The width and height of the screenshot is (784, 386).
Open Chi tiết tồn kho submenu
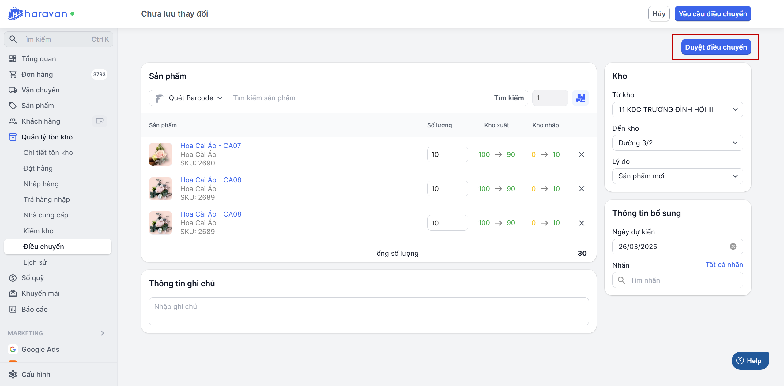48,153
